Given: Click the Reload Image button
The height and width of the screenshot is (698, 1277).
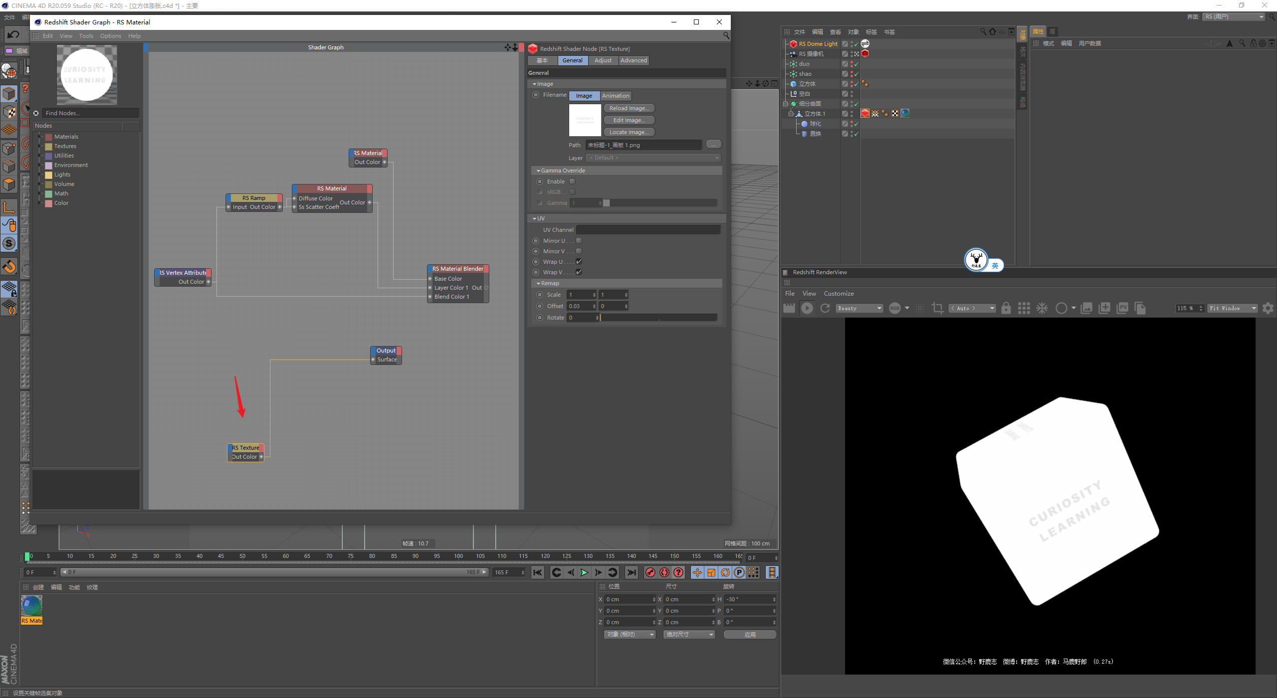Looking at the screenshot, I should pos(629,108).
